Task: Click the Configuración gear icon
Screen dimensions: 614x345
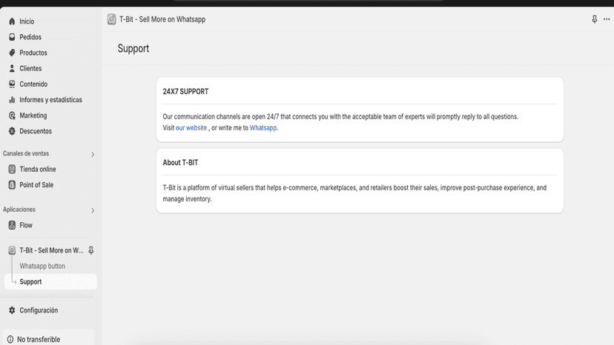Action: pyautogui.click(x=12, y=310)
